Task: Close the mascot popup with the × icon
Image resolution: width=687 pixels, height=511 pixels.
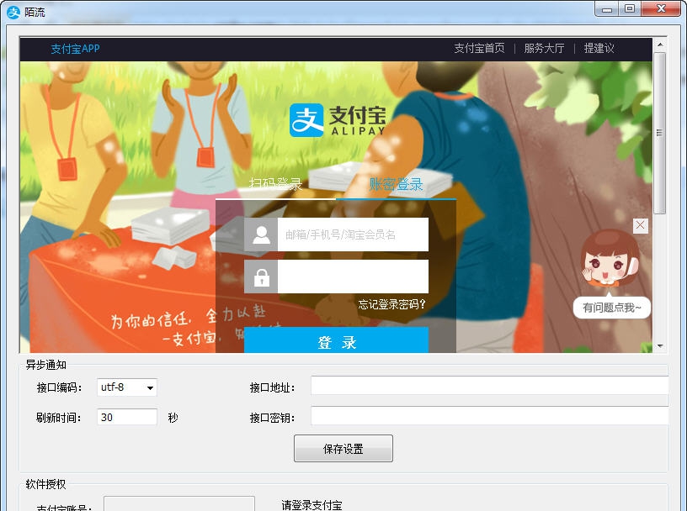Action: pyautogui.click(x=640, y=225)
